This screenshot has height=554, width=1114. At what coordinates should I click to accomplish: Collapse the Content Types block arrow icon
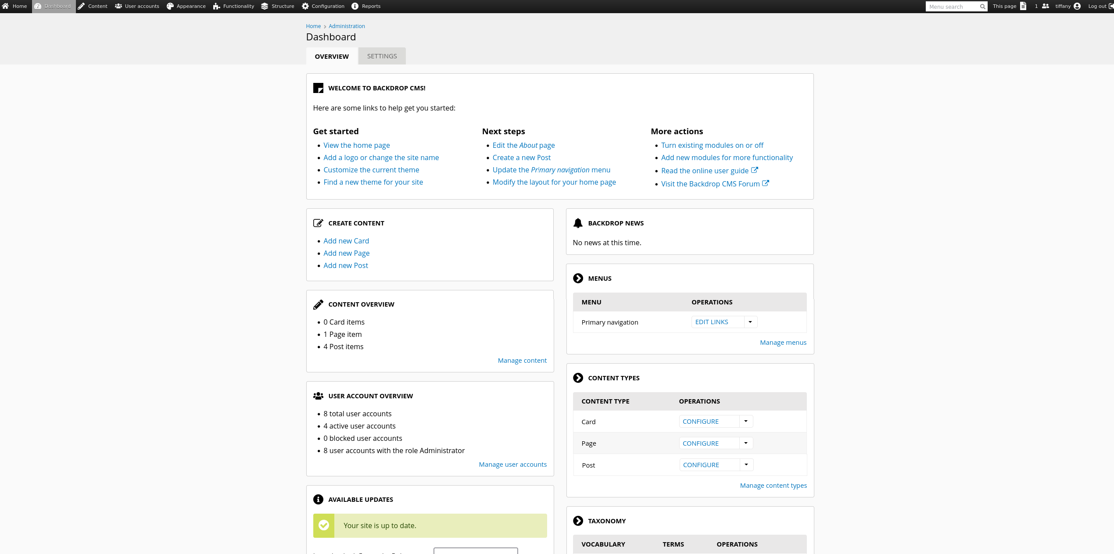[x=578, y=378]
